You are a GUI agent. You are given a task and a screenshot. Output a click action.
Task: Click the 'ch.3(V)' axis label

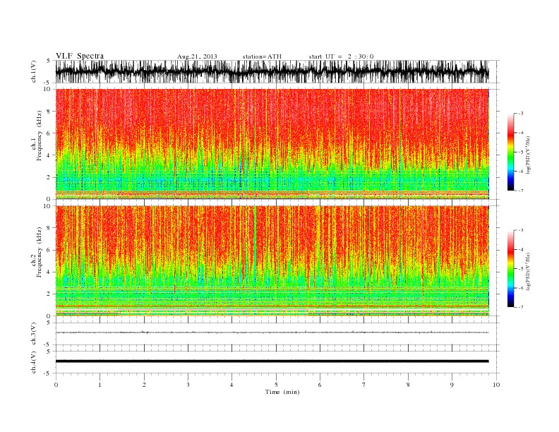(x=34, y=334)
